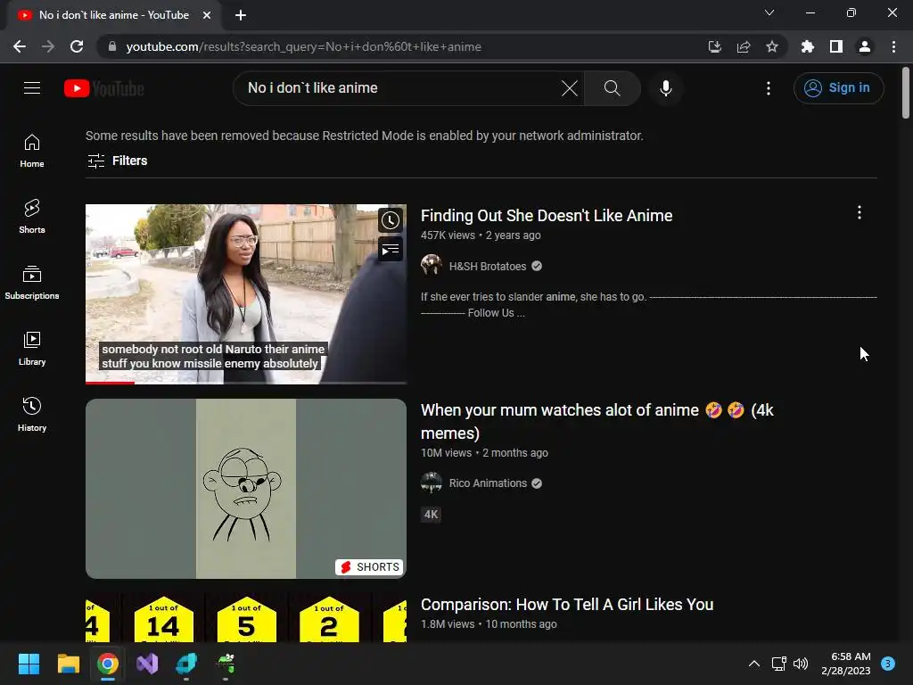Open the search Filters panel
The width and height of the screenshot is (913, 685).
click(117, 161)
